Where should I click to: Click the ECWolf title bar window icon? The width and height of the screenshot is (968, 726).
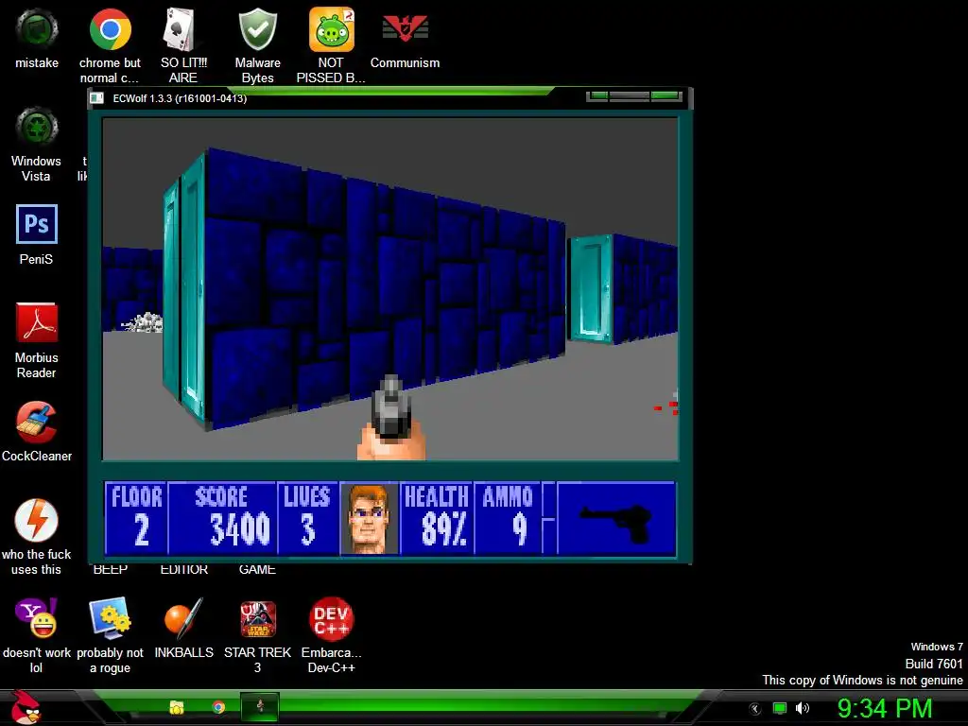(97, 98)
